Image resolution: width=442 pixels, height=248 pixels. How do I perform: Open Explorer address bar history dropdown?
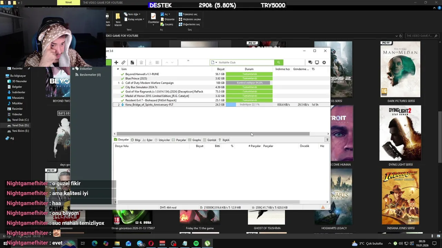click(x=396, y=36)
